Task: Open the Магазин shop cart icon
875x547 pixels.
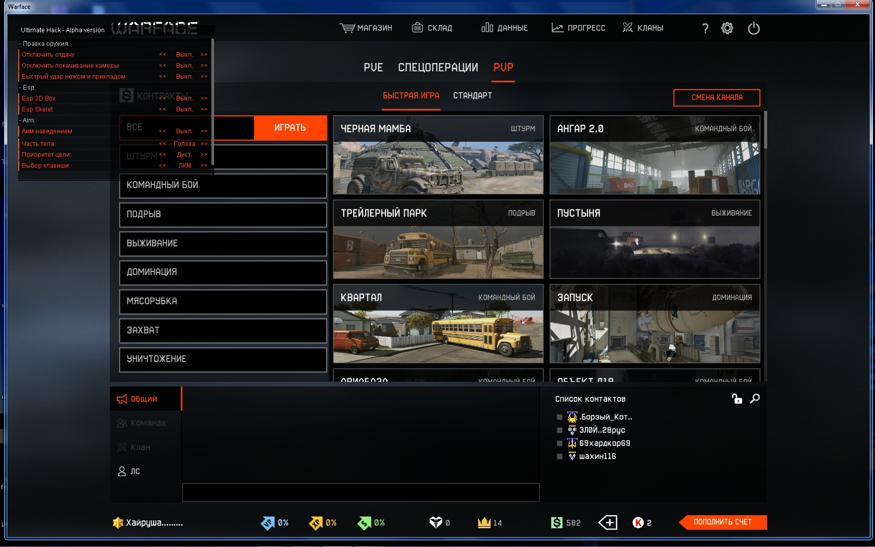Action: click(x=346, y=28)
